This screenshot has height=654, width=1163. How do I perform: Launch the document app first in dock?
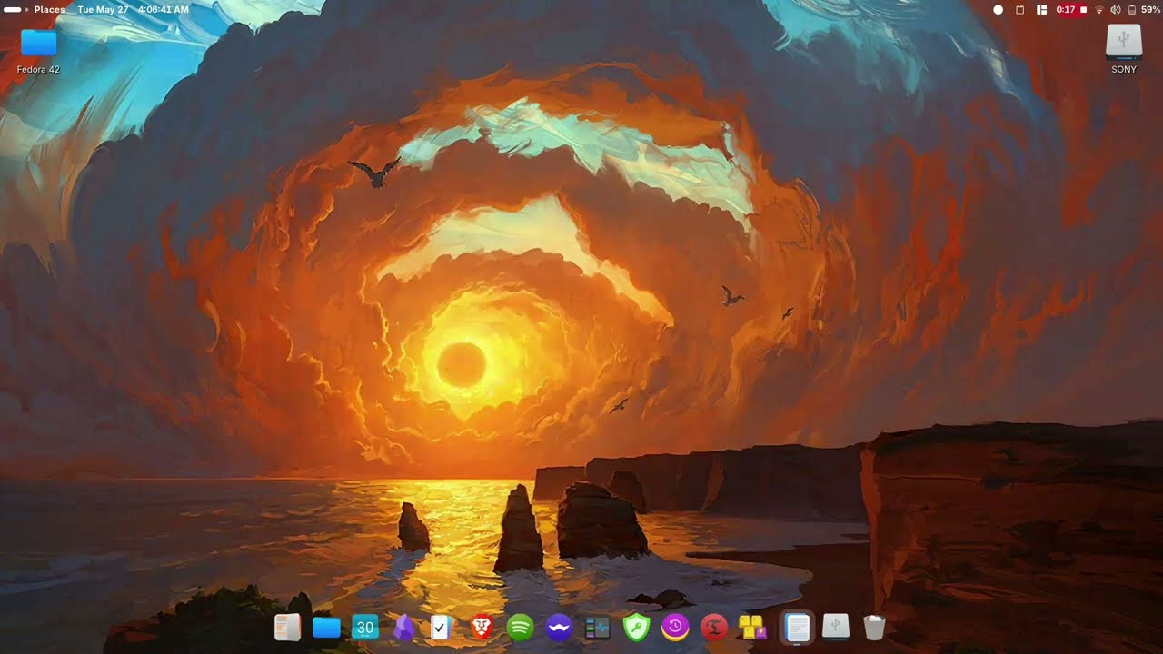[x=287, y=627]
